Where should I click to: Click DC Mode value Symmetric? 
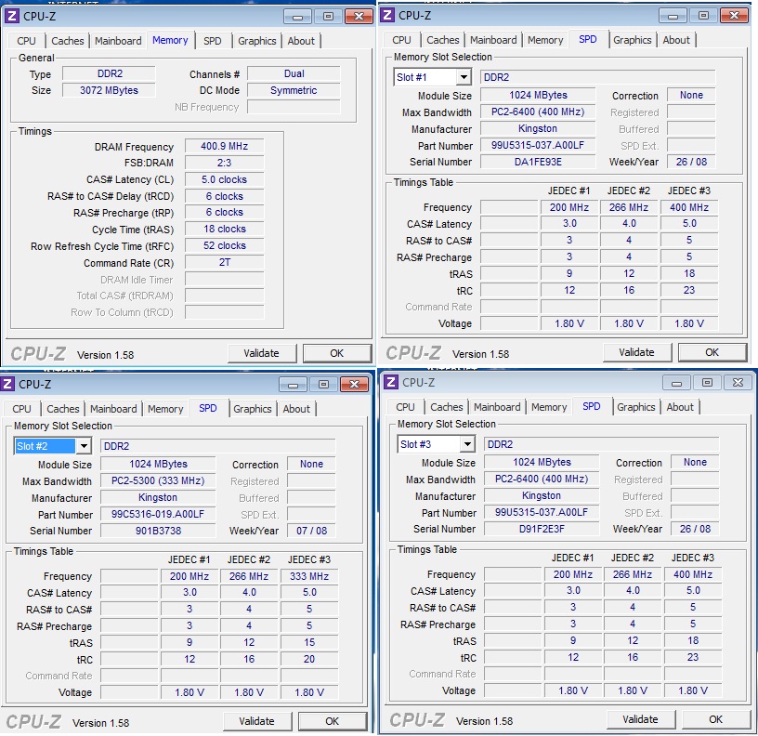294,90
